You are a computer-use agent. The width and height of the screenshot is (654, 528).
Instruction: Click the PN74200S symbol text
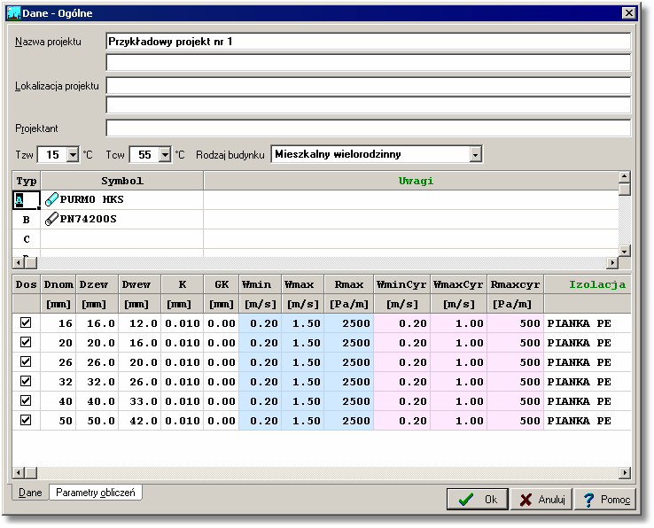[x=88, y=219]
